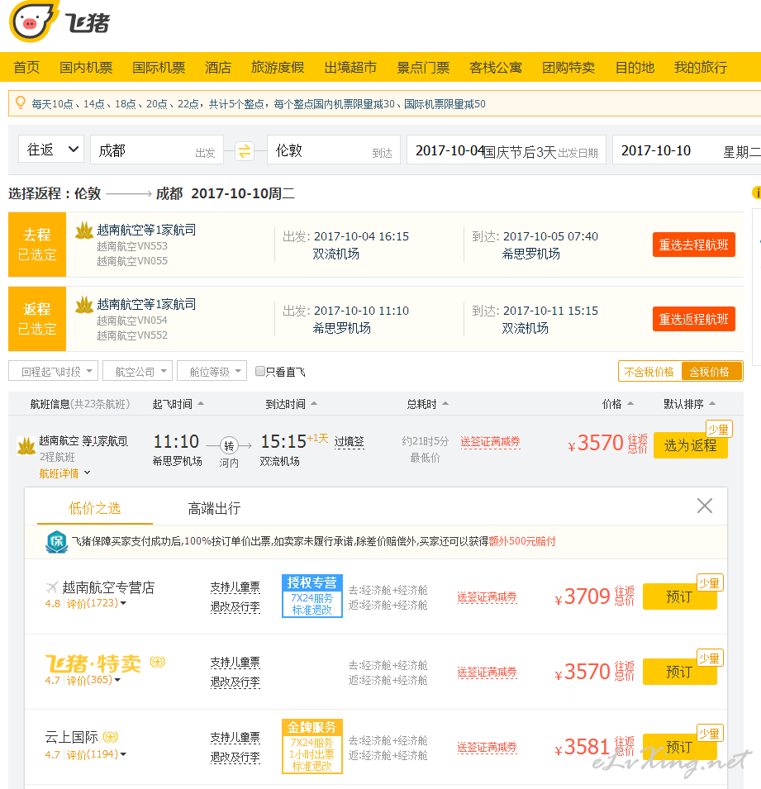
Task: Open 出境超市 in the navigation bar
Action: [350, 68]
